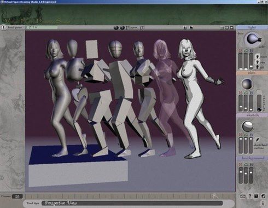The width and height of the screenshot is (268, 208).
Task: Open help with question mark icon
Action: click(x=250, y=197)
